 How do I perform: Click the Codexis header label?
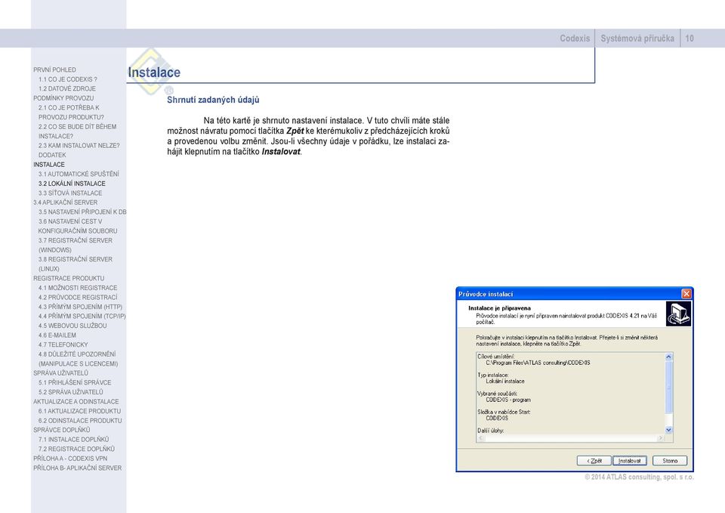(575, 39)
